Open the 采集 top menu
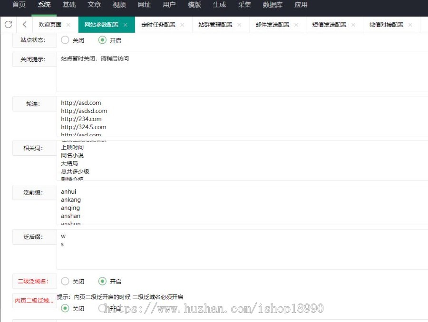Image resolution: width=428 pixels, height=322 pixels. click(x=244, y=5)
